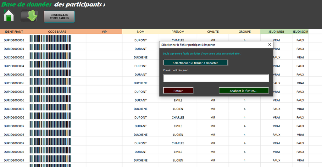This screenshot has height=167, width=322.
Task: Select the JEUDI MIDI column header
Action: coord(276,32)
